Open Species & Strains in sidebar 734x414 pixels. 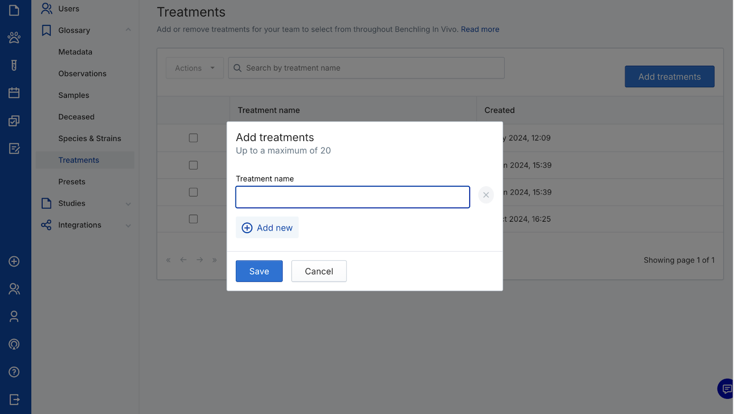[x=89, y=139]
